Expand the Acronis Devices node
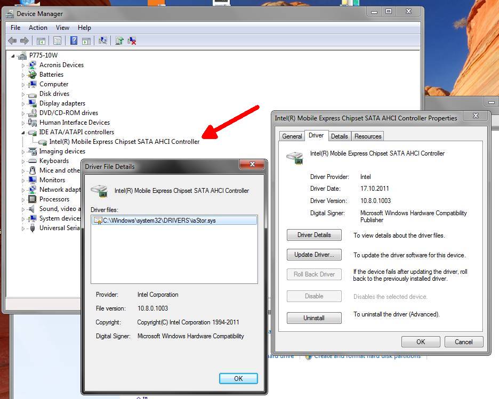The width and height of the screenshot is (499, 399). click(23, 66)
